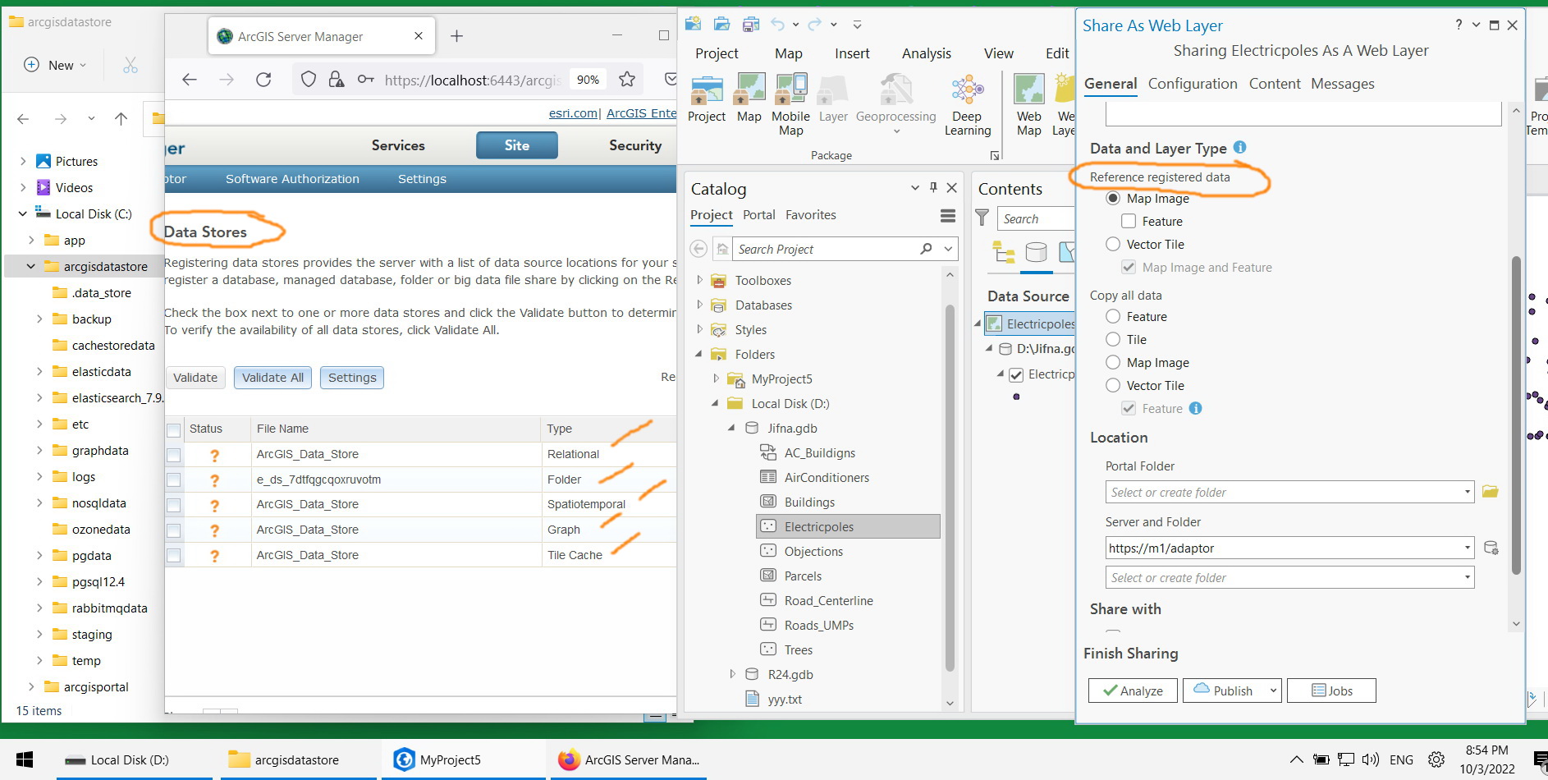Screen dimensions: 1548x780
Task: Click the Mobile Map package icon
Action: point(790,94)
